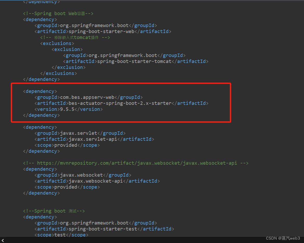
Task: Click the 移除嵌入式tomcat插件 comment
Action: pos(75,37)
